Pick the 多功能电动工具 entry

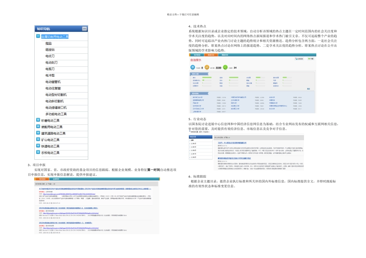point(56,114)
